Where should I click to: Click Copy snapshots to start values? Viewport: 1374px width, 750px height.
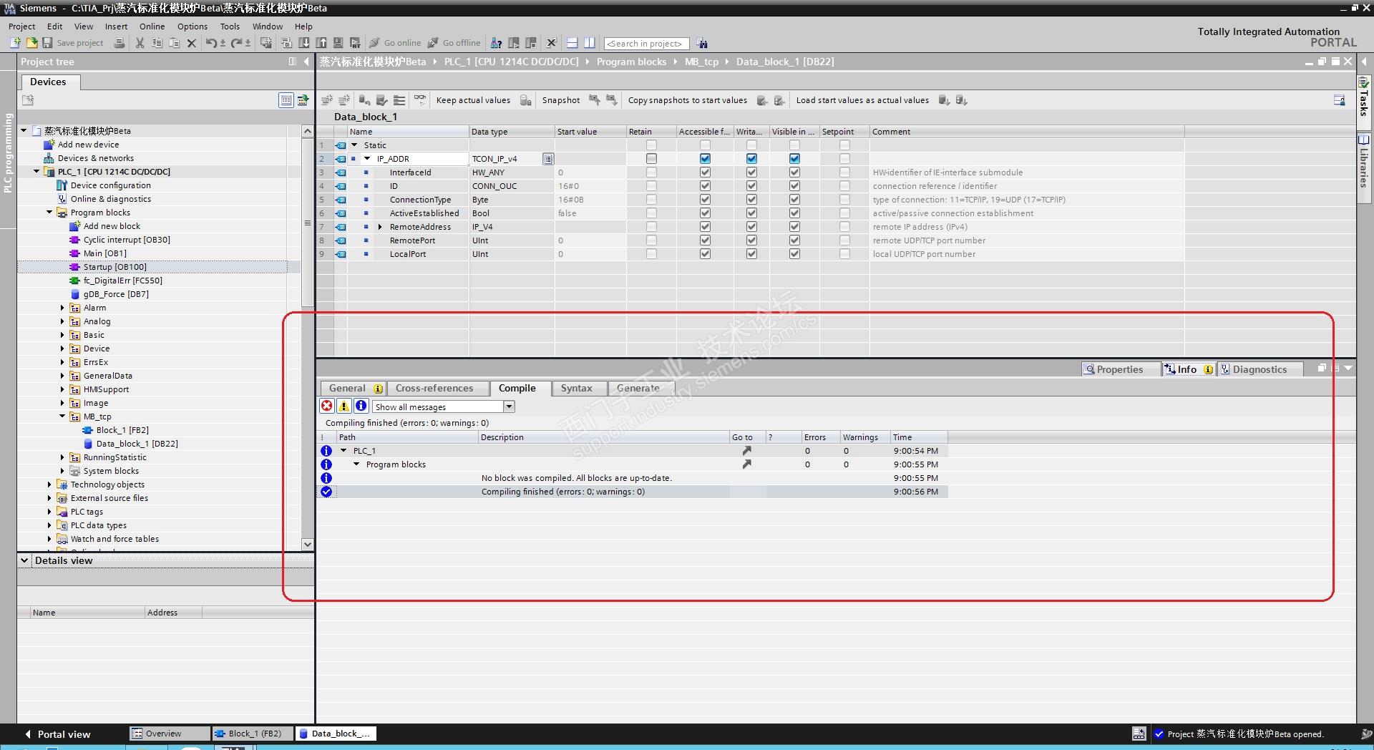688,100
